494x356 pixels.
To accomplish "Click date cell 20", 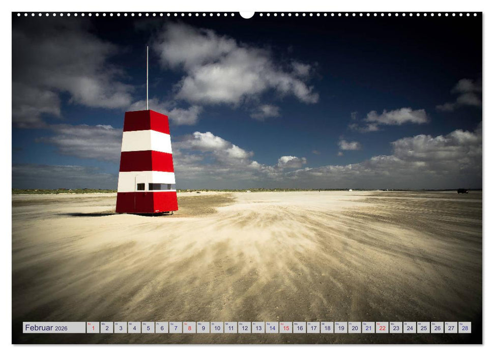I will pos(354,328).
